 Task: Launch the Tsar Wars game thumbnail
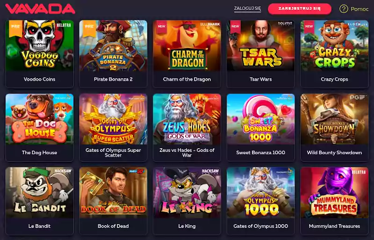pyautogui.click(x=261, y=46)
